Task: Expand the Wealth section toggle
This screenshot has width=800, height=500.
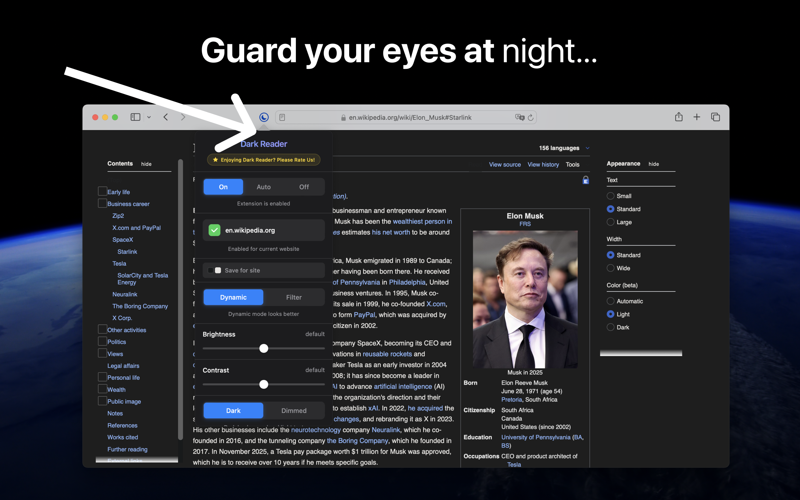Action: [x=102, y=389]
